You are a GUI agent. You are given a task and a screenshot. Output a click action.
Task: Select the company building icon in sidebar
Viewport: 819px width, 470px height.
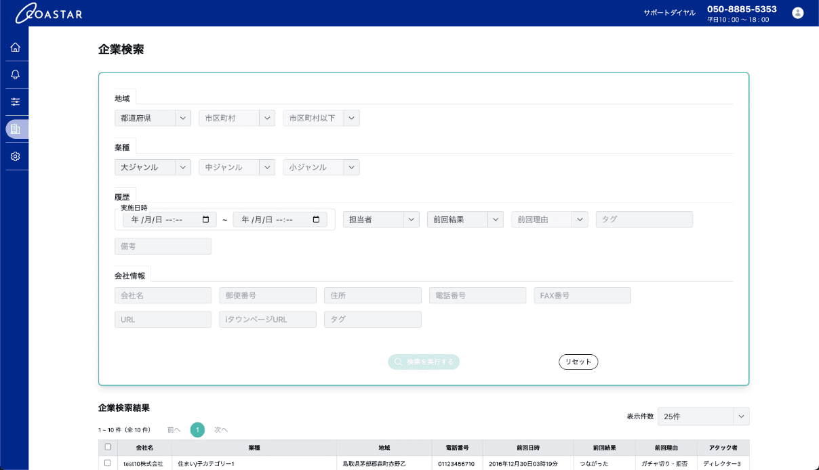16,129
